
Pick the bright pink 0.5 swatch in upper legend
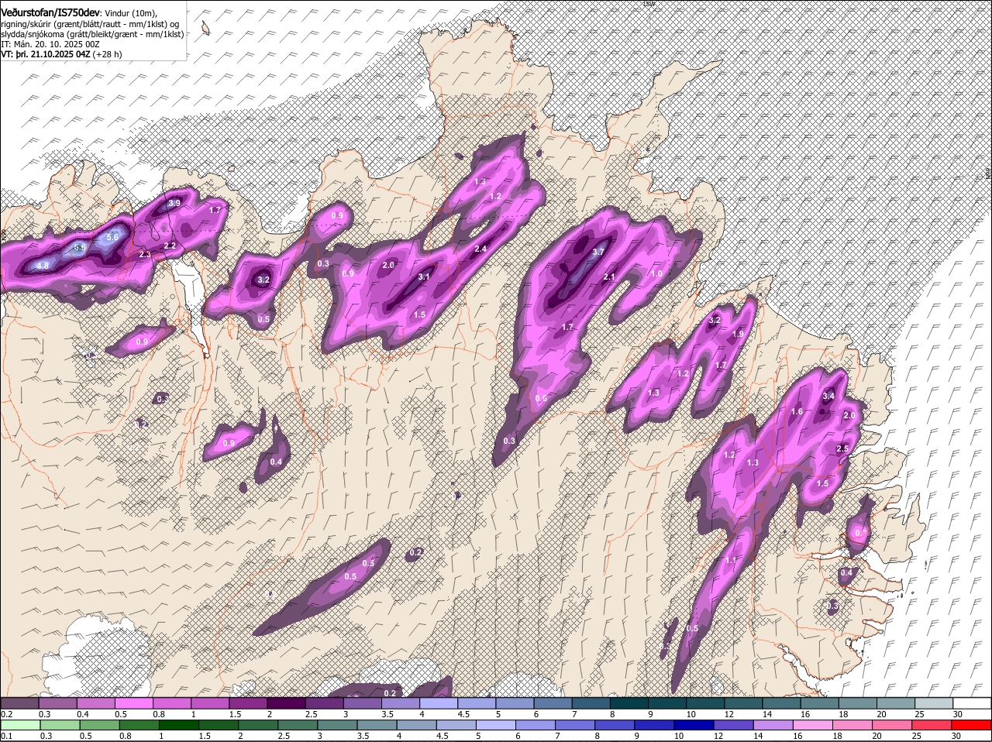(x=133, y=703)
